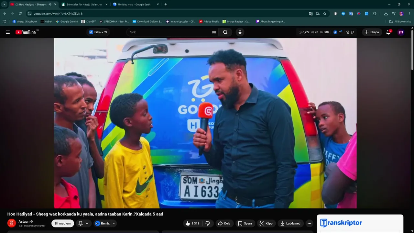Open the BTJ account avatar menu
The height and width of the screenshot is (233, 414).
(401, 32)
